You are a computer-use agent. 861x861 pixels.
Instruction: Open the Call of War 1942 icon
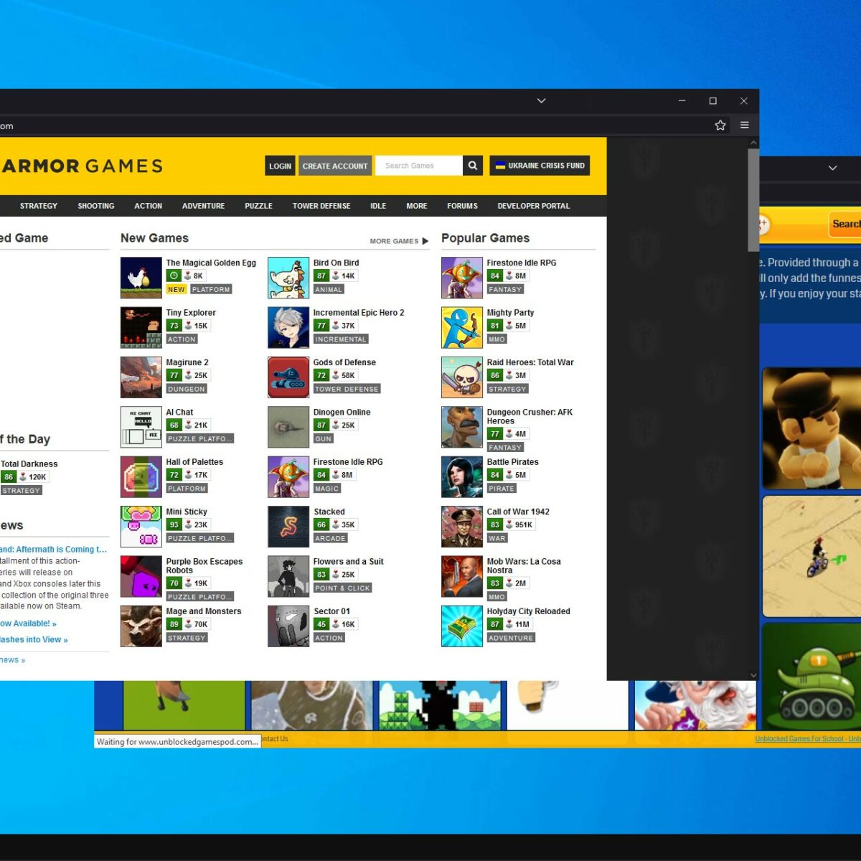click(x=462, y=526)
